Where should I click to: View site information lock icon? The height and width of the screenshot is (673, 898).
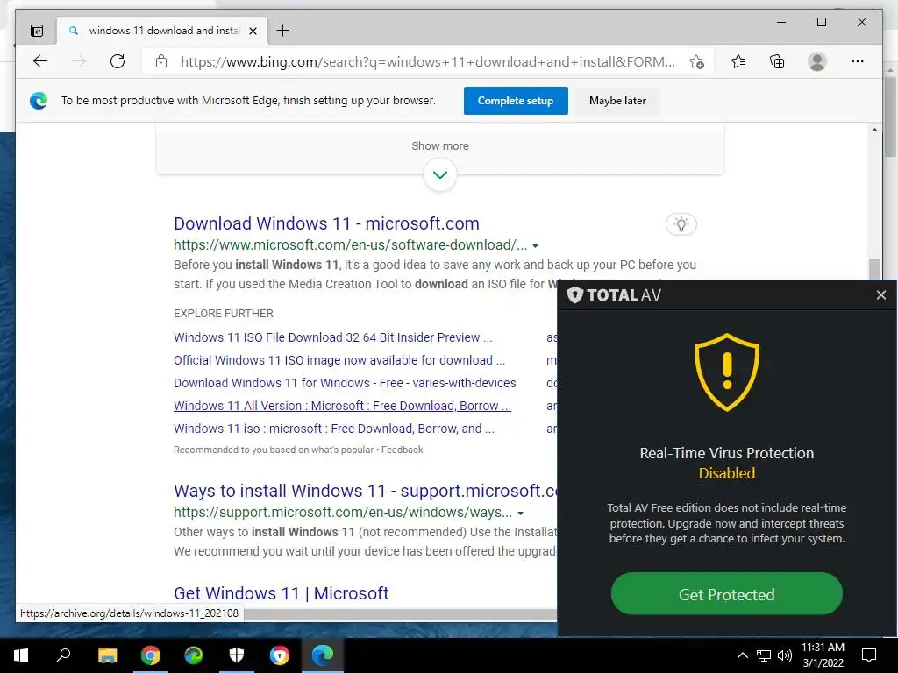[x=161, y=61]
